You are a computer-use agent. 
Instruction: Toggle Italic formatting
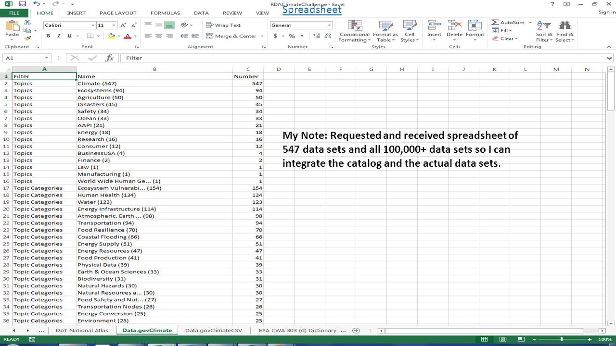pyautogui.click(x=59, y=36)
